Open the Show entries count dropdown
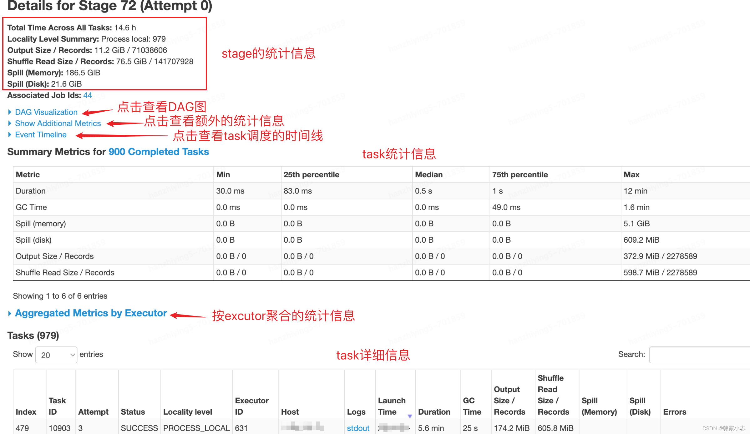The width and height of the screenshot is (750, 434). pyautogui.click(x=56, y=355)
